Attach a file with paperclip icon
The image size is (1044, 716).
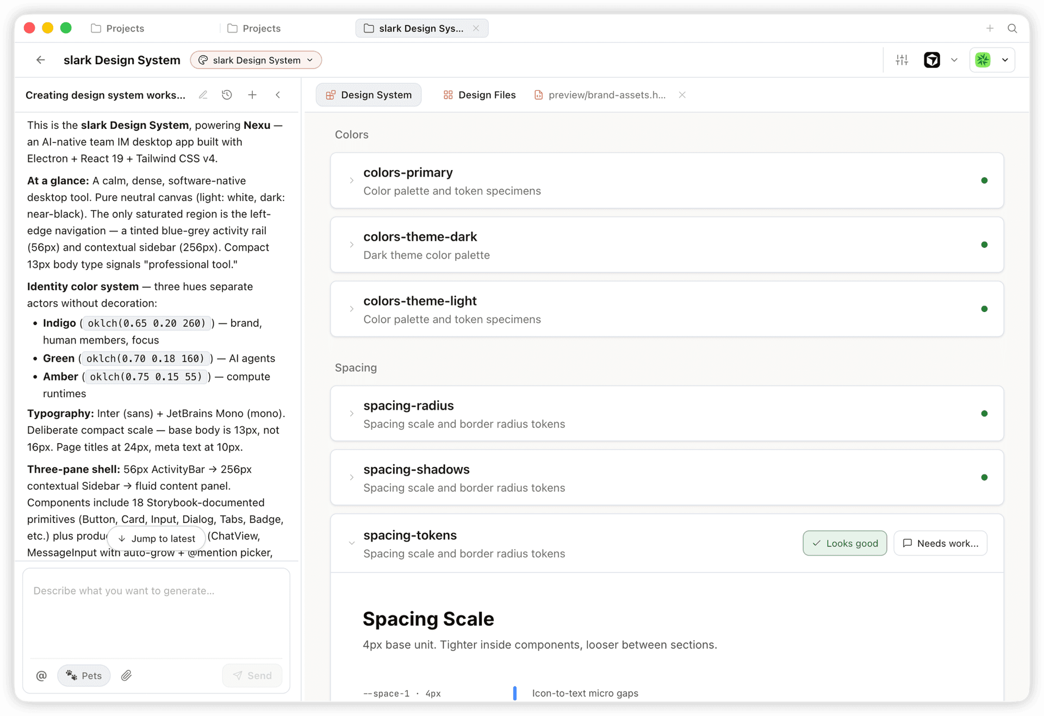(126, 675)
